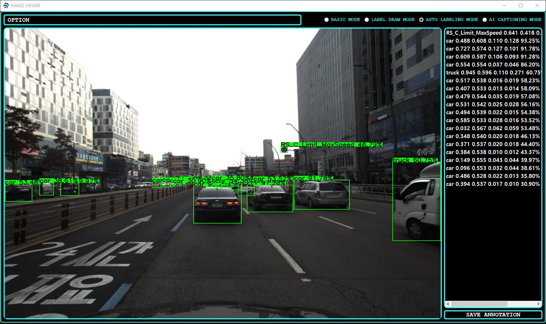
Task: Select the car 0.727 0.574 91.78% row
Action: pos(493,49)
